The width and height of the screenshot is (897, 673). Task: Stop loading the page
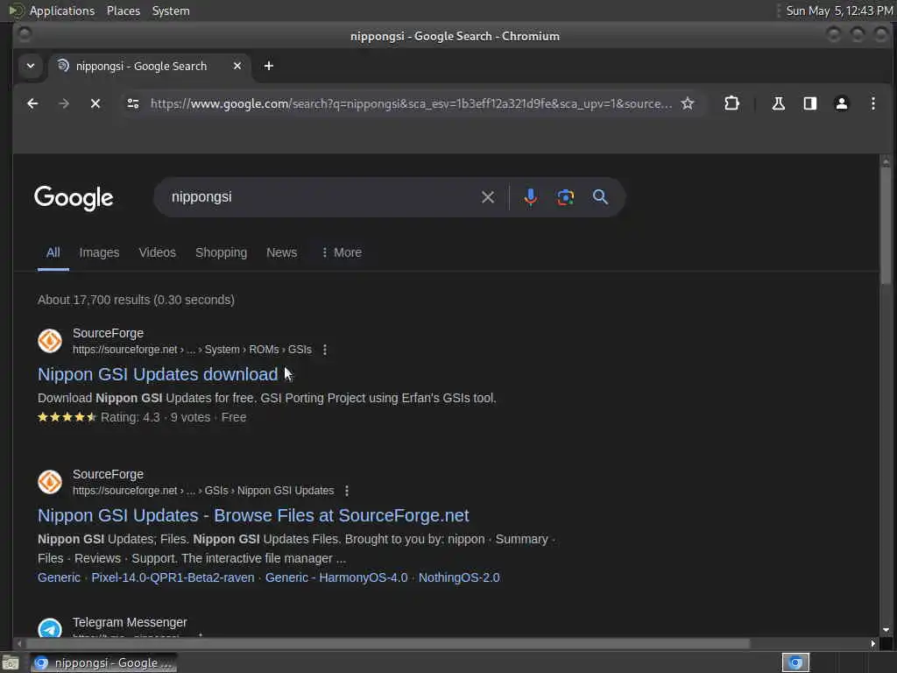click(95, 103)
